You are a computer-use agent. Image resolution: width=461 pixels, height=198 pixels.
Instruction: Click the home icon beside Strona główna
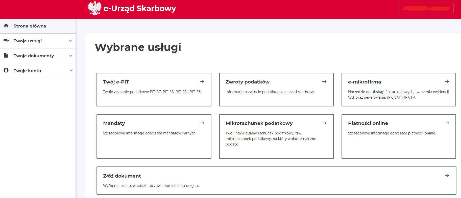point(6,25)
